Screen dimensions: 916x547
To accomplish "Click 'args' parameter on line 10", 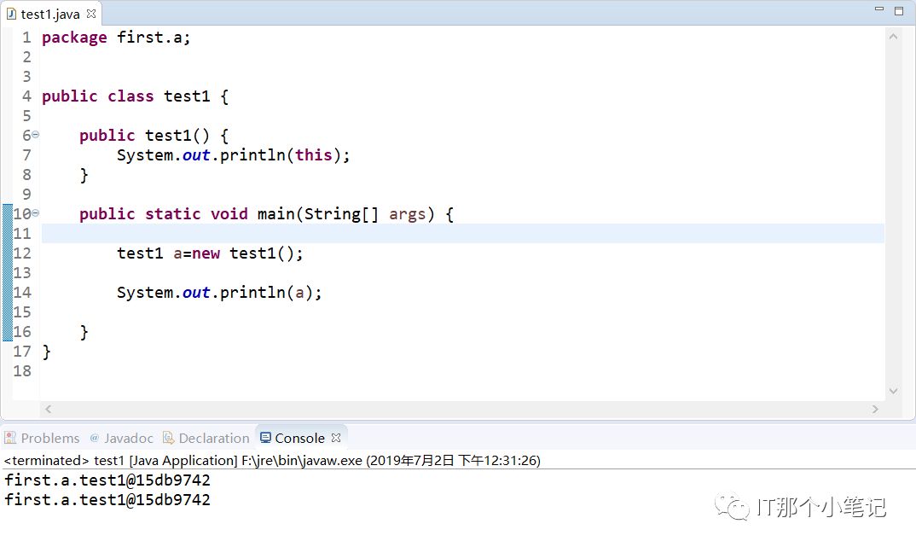I will 407,214.
